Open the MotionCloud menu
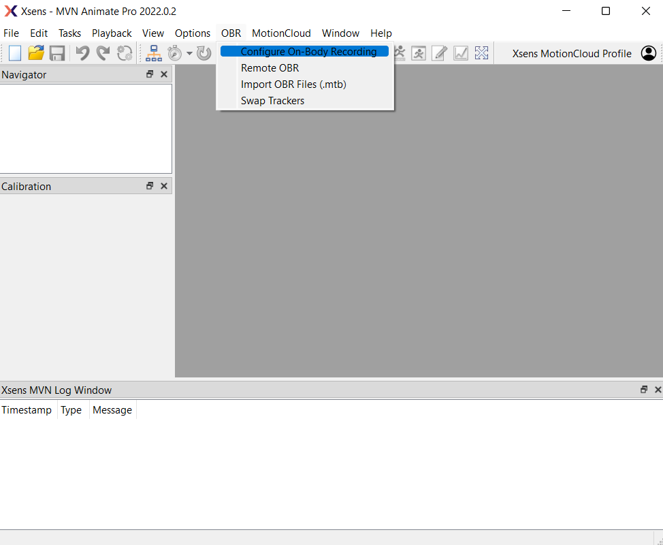Viewport: 663px width, 545px height. click(x=281, y=33)
